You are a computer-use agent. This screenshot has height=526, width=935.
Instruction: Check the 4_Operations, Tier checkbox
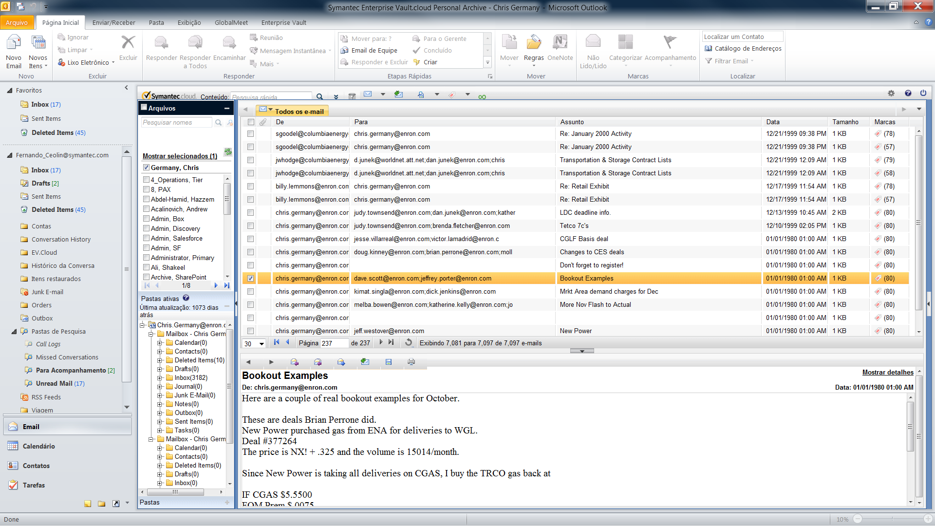146,179
